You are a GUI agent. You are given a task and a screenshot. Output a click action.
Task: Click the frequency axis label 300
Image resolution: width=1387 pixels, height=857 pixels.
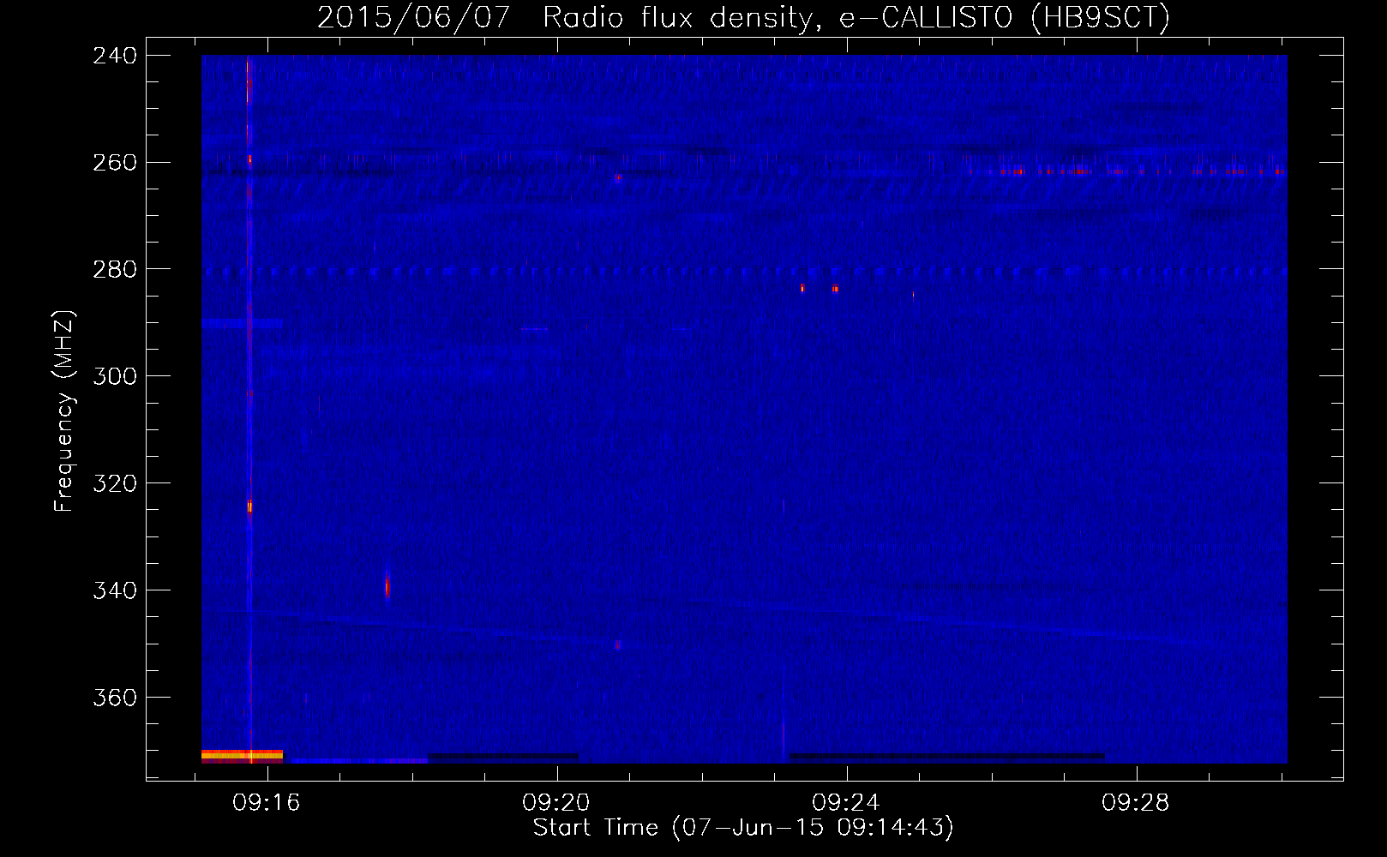click(x=115, y=377)
